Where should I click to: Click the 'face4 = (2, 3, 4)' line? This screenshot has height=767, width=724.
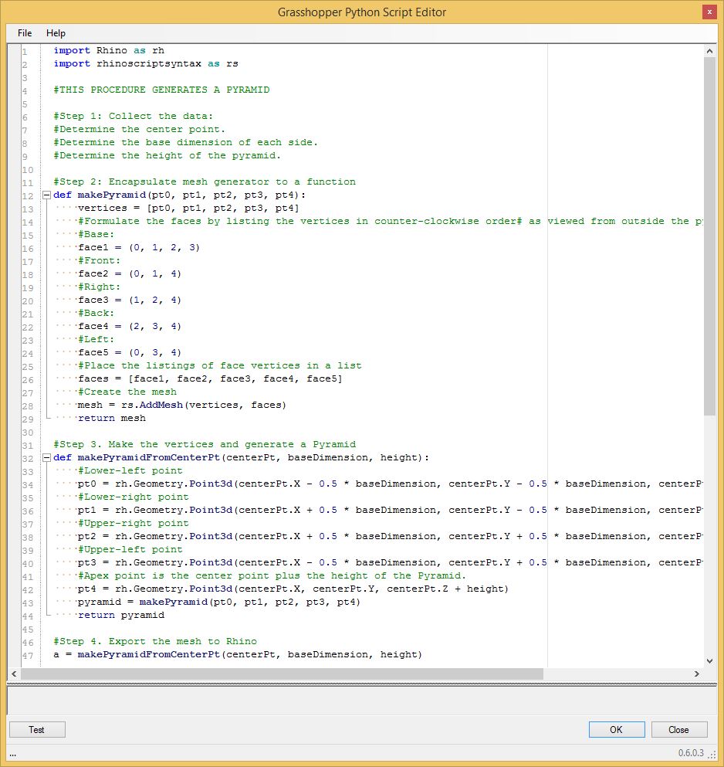[x=130, y=326]
